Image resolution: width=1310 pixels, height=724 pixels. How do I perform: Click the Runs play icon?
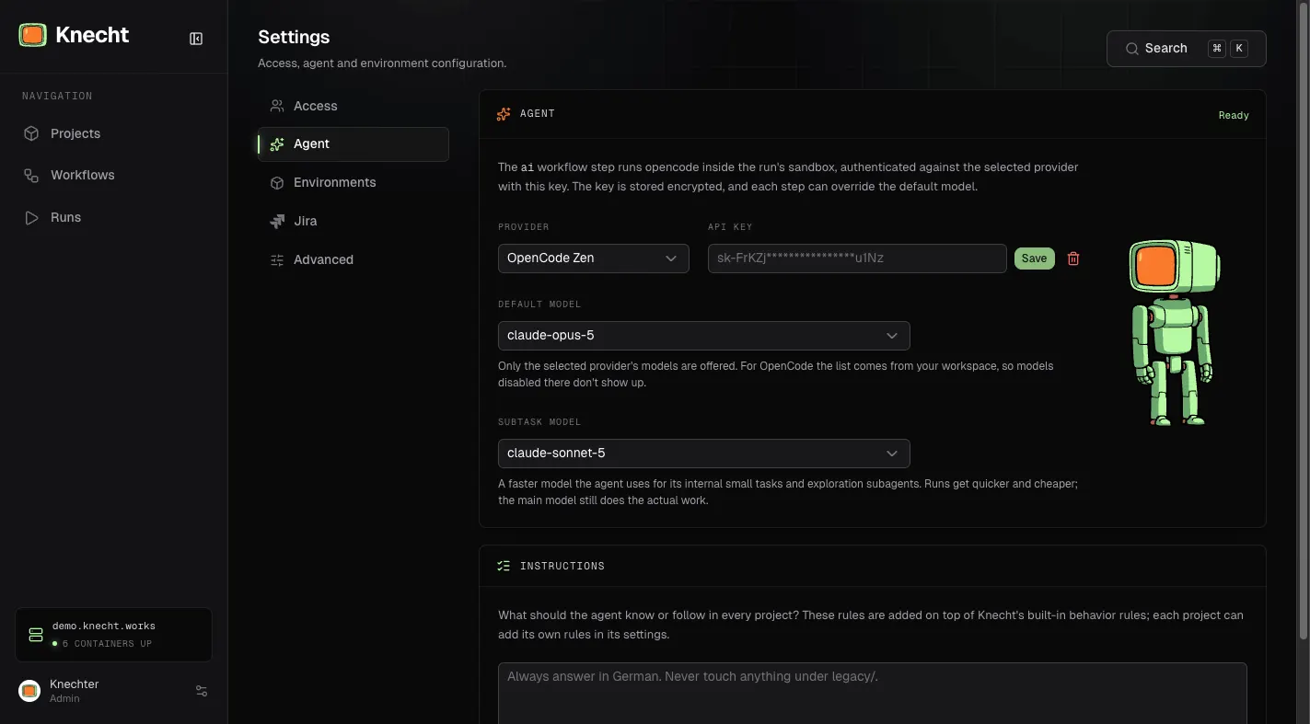tap(31, 217)
